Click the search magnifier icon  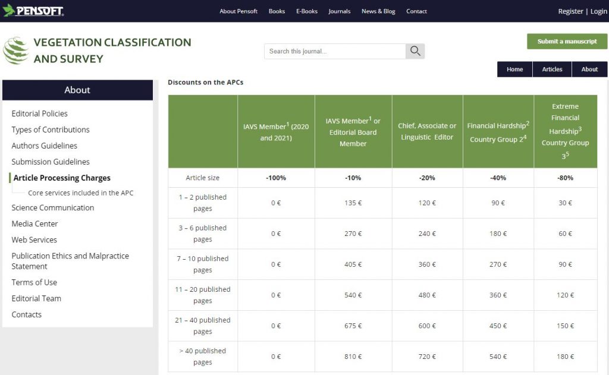pos(415,51)
